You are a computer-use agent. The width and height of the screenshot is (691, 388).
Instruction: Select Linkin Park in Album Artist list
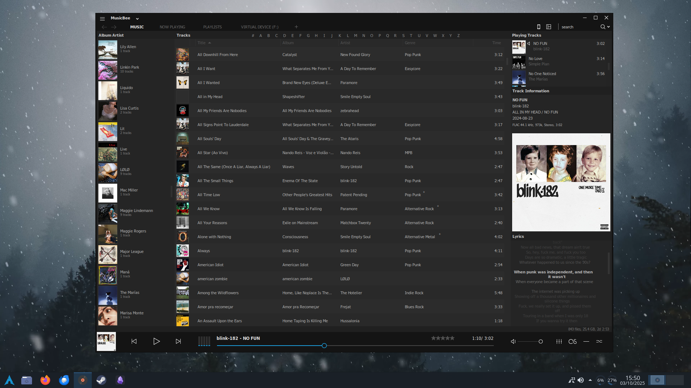(130, 68)
